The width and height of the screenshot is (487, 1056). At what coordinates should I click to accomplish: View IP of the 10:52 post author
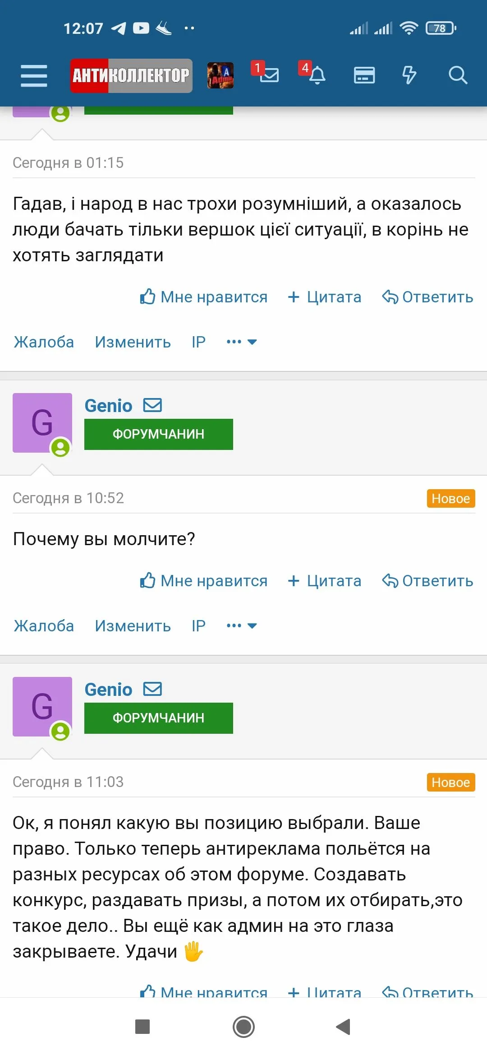pyautogui.click(x=198, y=626)
